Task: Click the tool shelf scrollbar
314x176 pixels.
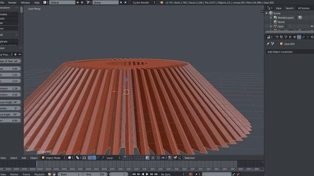Action: 22,10
